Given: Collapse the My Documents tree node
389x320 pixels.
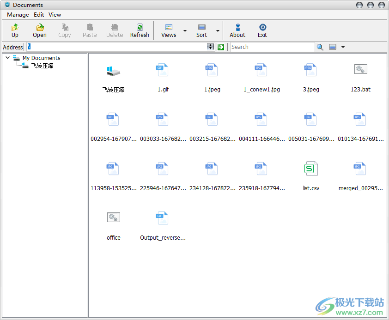Looking at the screenshot, I should pos(7,58).
